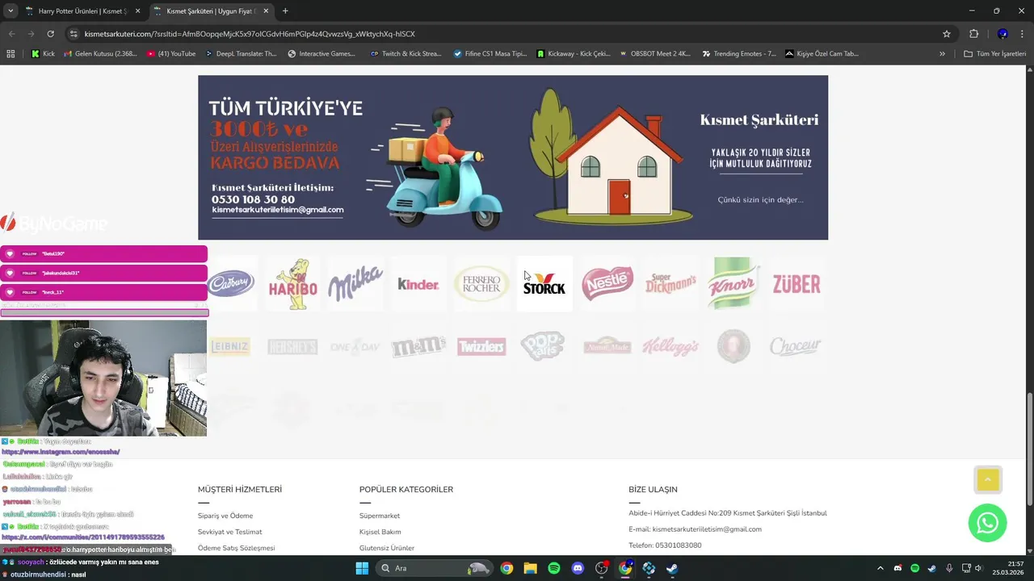
Task: Open the Züber brand logo
Action: tap(797, 284)
